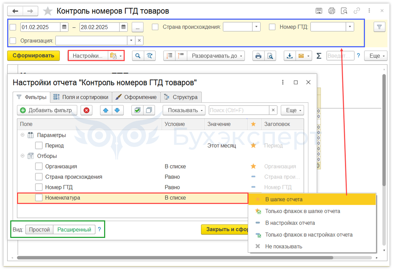393x270 pixels.
Task: Open the Настройки... button
Action: coord(88,56)
